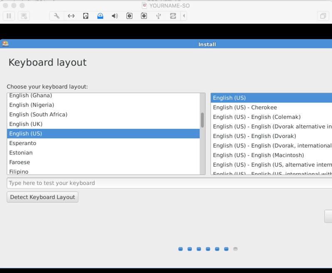Select Estonian layout
This screenshot has width=332, height=273.
(x=103, y=152)
